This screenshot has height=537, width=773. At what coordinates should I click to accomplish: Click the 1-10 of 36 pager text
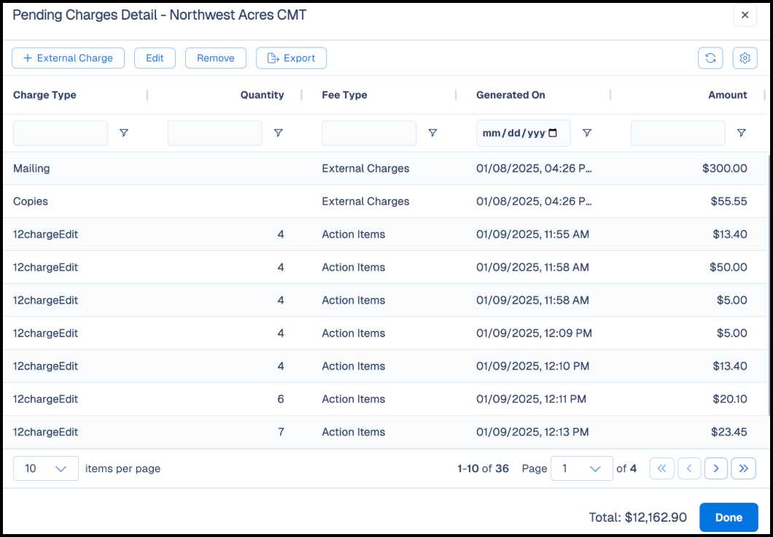coord(483,468)
